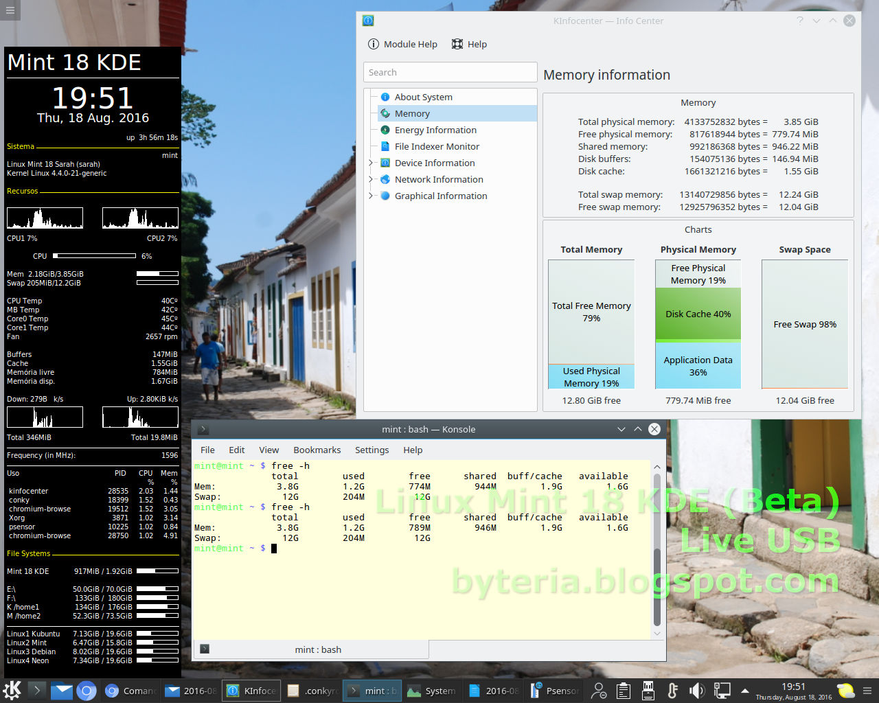
Task: Switch to the .conkyrc taskbar entry
Action: click(312, 691)
